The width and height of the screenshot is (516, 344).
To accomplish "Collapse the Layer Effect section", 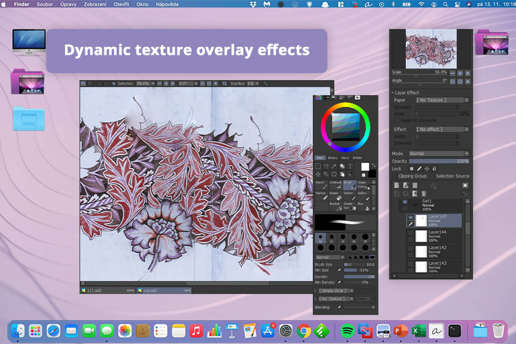I will tap(393, 93).
